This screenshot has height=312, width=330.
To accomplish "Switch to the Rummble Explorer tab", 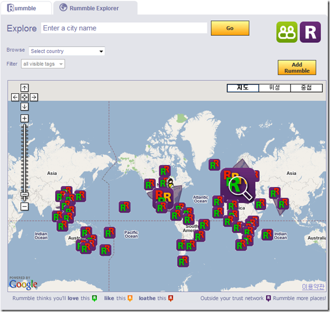I will click(95, 8).
